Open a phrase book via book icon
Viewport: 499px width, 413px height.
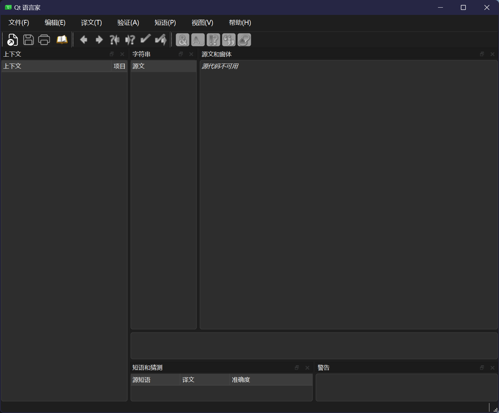[x=62, y=40]
